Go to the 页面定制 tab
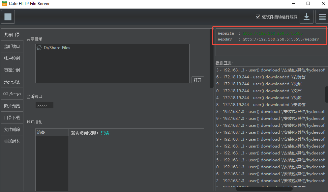The image size is (328, 192). (12, 70)
